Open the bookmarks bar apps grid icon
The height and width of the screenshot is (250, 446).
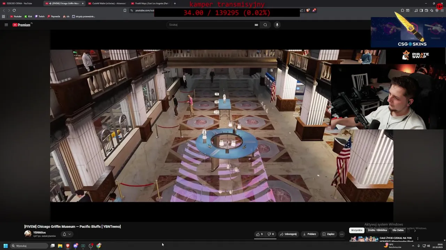3,16
